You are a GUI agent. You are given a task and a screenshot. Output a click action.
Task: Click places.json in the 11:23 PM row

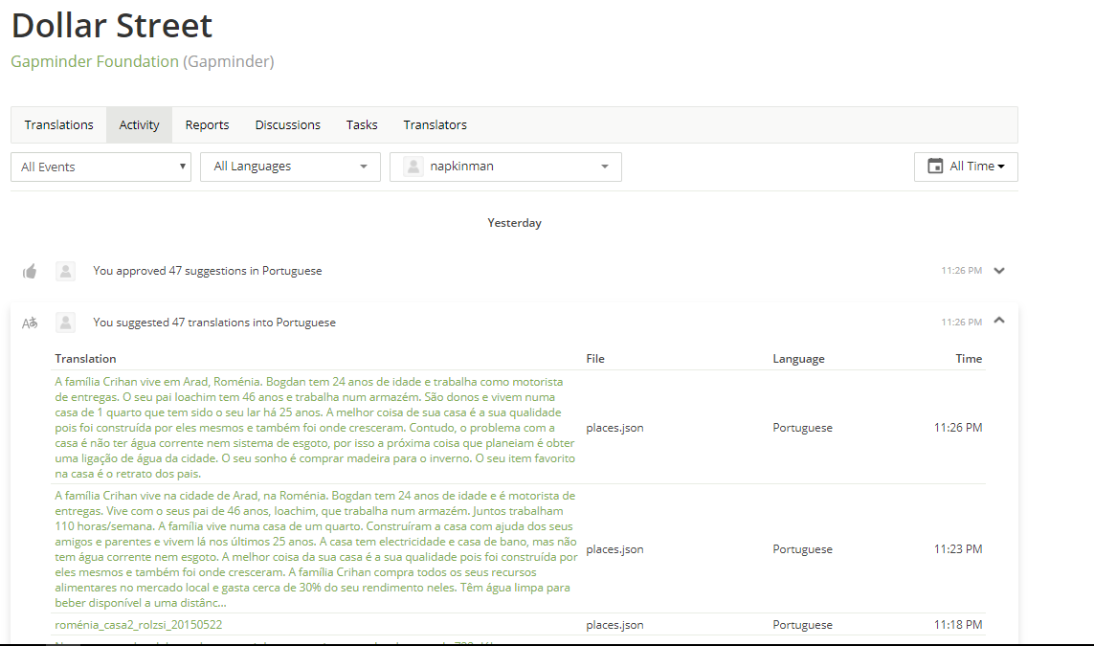click(614, 549)
